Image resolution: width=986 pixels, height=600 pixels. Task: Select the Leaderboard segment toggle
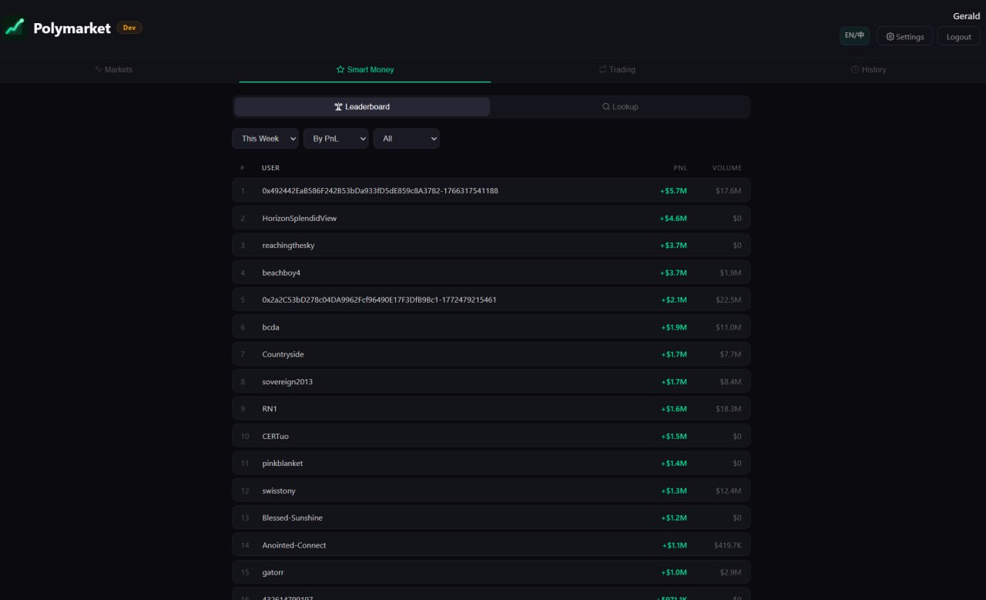pyautogui.click(x=361, y=106)
